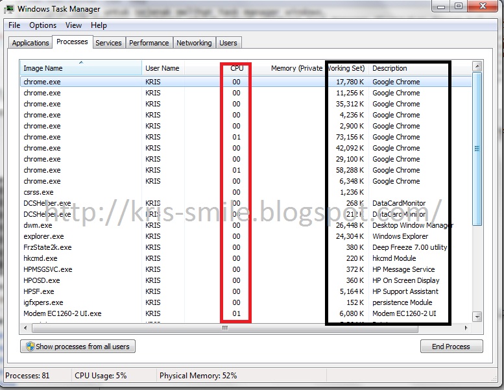This screenshot has width=504, height=390.
Task: Click Show processes from all users
Action: (x=78, y=347)
